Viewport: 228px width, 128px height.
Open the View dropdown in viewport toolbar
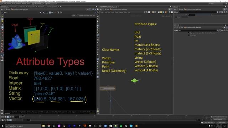(x=5, y=12)
